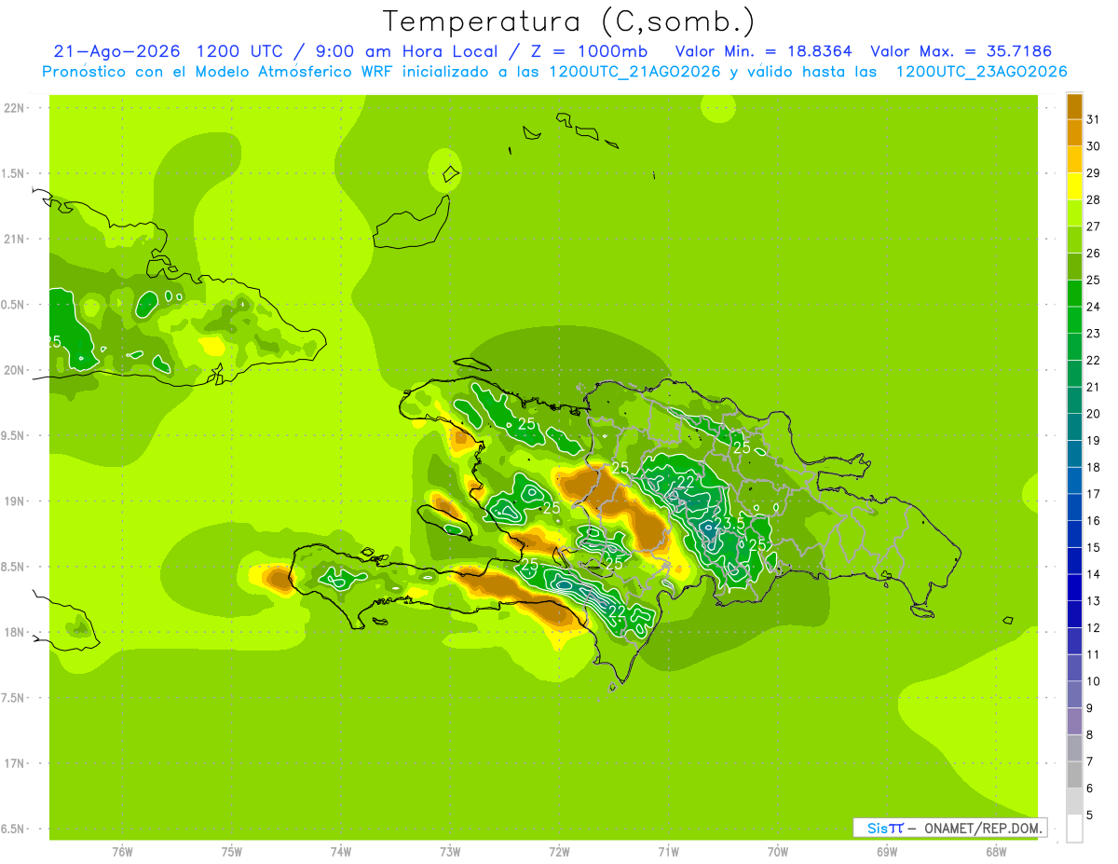Pick the grey legend band between 6 and 7
This screenshot has width=1118, height=864.
[1074, 775]
